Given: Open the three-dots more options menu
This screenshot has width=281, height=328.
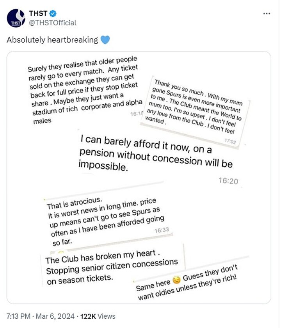Looking at the screenshot, I should pos(267,14).
